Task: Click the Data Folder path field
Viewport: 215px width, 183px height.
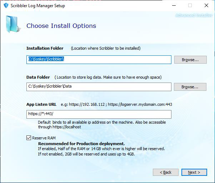Action: point(99,86)
